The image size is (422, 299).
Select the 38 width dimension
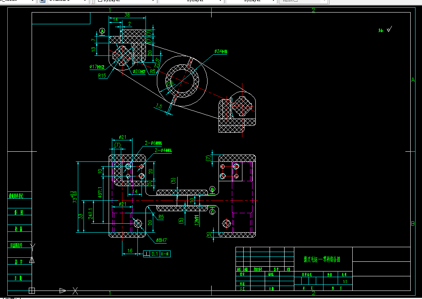coord(127,15)
